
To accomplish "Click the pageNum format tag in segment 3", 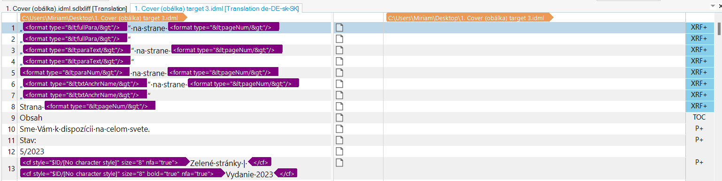I will (227, 50).
